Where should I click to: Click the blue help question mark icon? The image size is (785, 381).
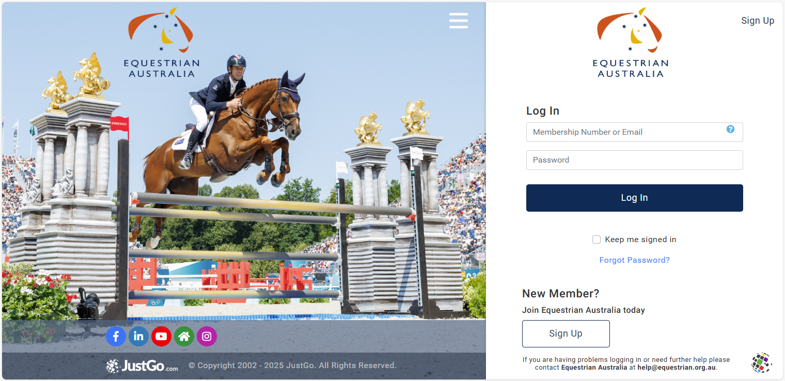[x=730, y=129]
